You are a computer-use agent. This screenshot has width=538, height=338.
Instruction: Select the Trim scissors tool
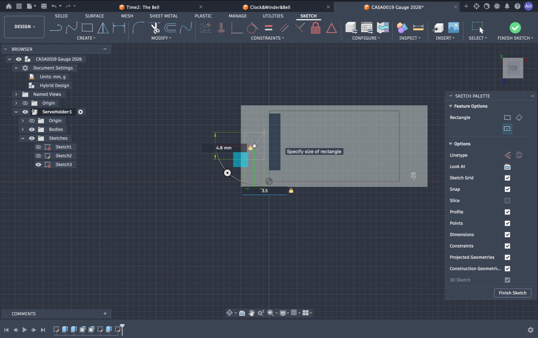tap(155, 27)
